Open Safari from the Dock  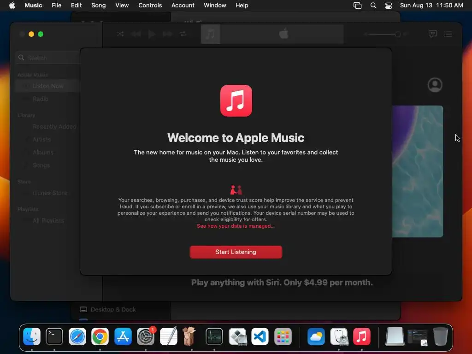[77, 336]
